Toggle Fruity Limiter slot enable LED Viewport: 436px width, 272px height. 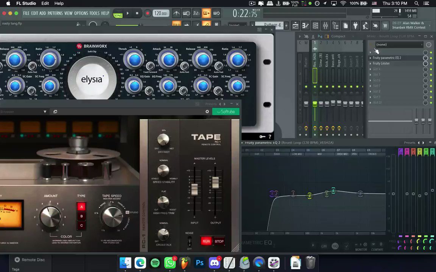431,63
